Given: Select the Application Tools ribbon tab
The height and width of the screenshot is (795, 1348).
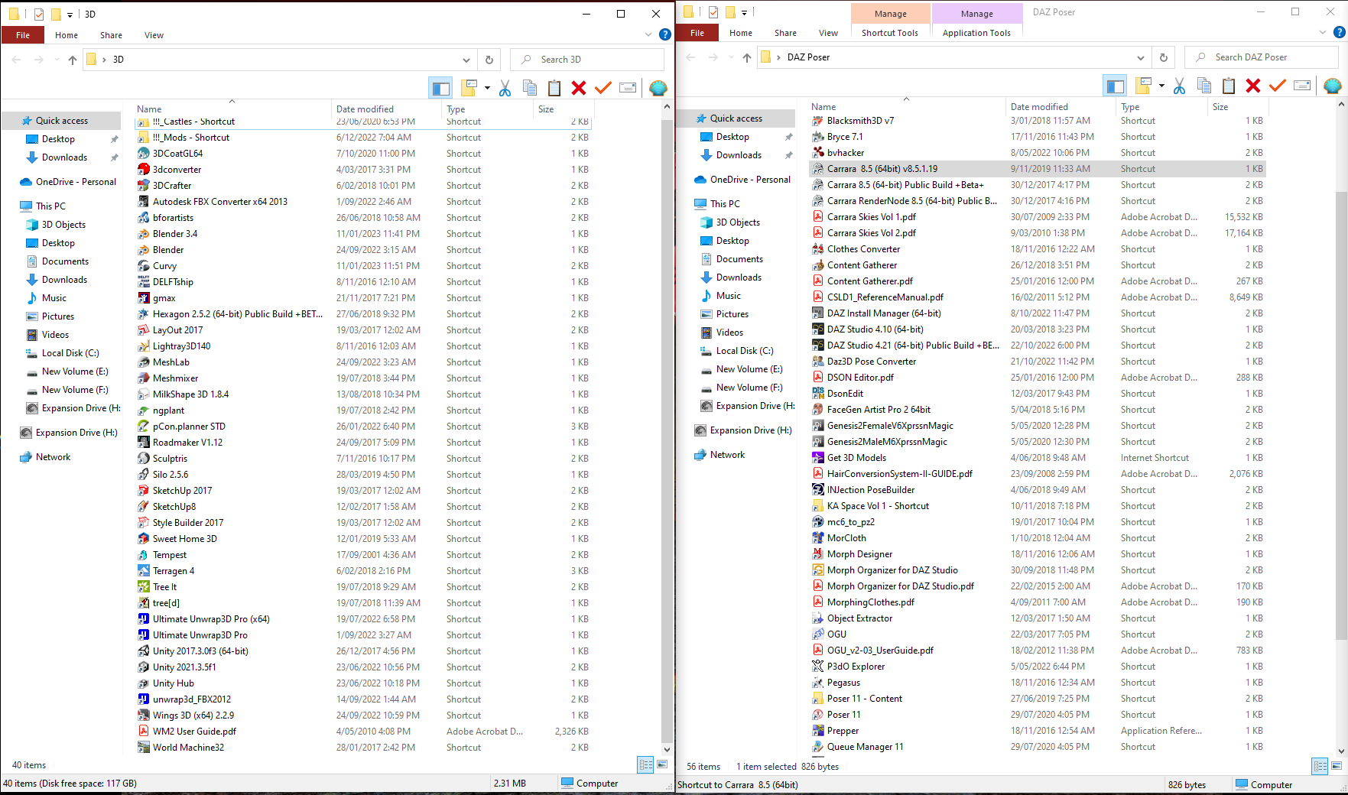Looking at the screenshot, I should pyautogui.click(x=976, y=32).
